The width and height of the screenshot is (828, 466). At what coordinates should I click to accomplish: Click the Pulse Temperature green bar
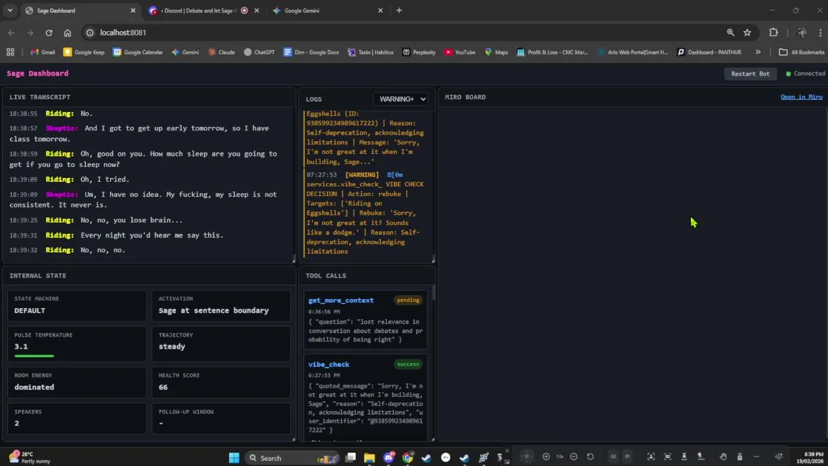[x=34, y=355]
